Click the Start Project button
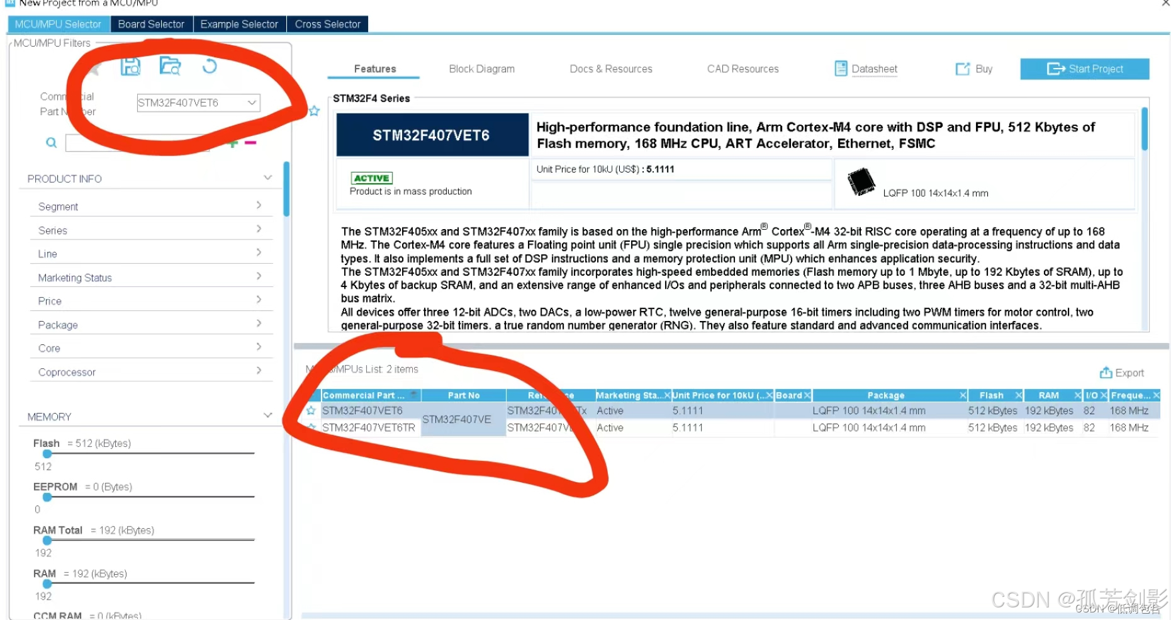 pos(1084,69)
